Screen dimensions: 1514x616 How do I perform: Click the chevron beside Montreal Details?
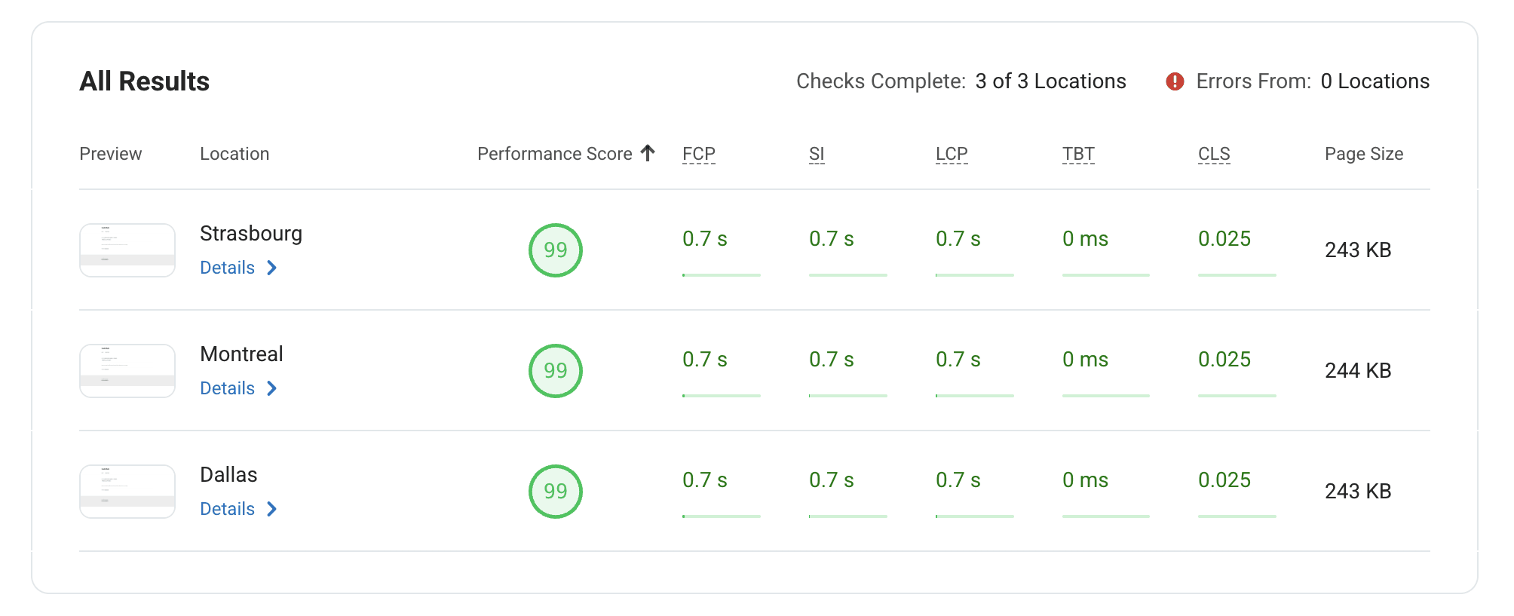click(272, 388)
